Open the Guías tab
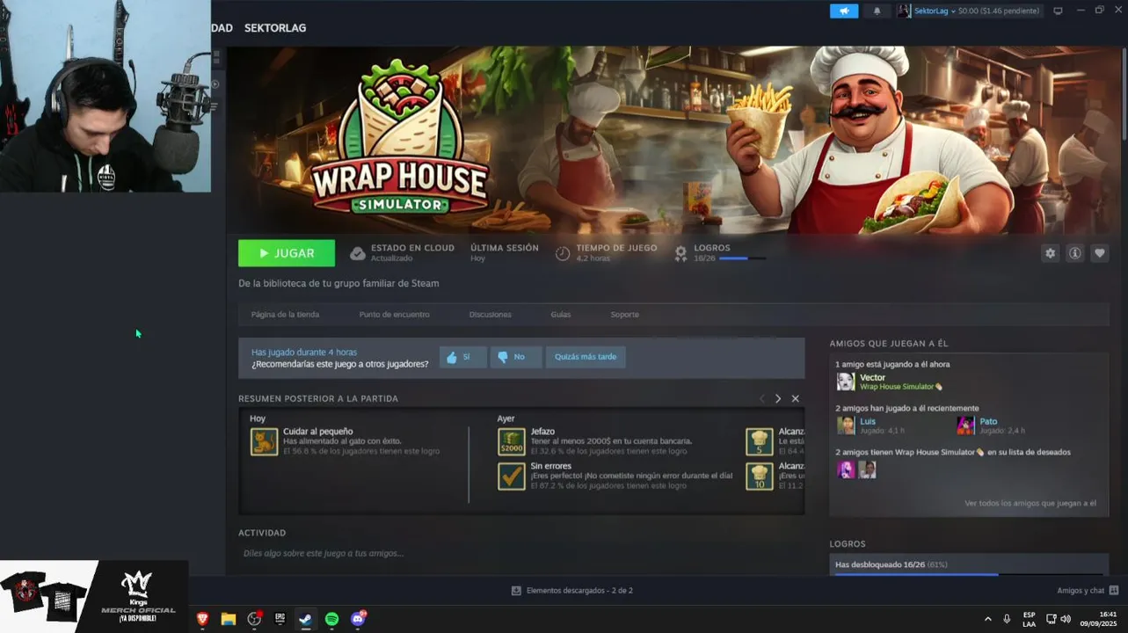This screenshot has height=633, width=1128. pyautogui.click(x=561, y=315)
